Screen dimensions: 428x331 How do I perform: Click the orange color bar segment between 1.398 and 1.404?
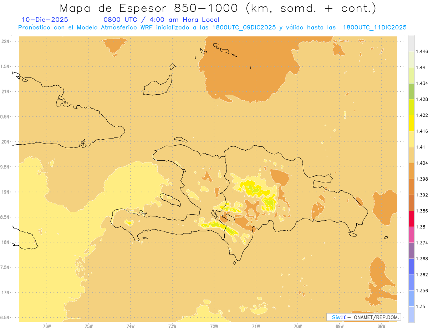[411, 171]
